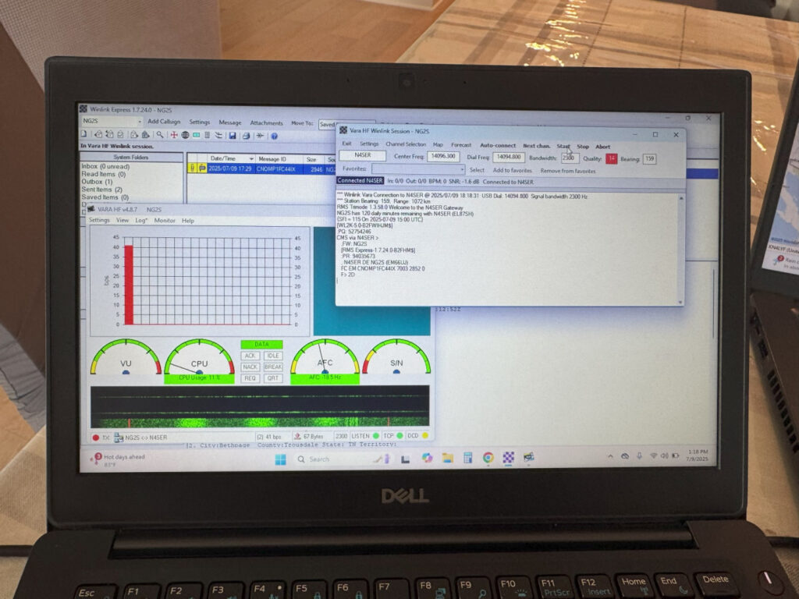Image resolution: width=799 pixels, height=599 pixels.
Task: Open the View menu in VARA HF
Action: click(123, 220)
